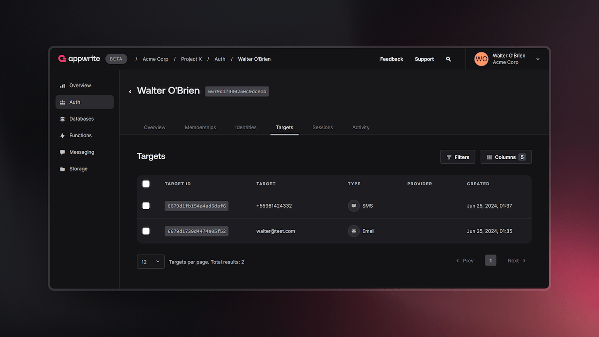Click the columns icon in Columns button
This screenshot has height=337, width=599.
489,157
